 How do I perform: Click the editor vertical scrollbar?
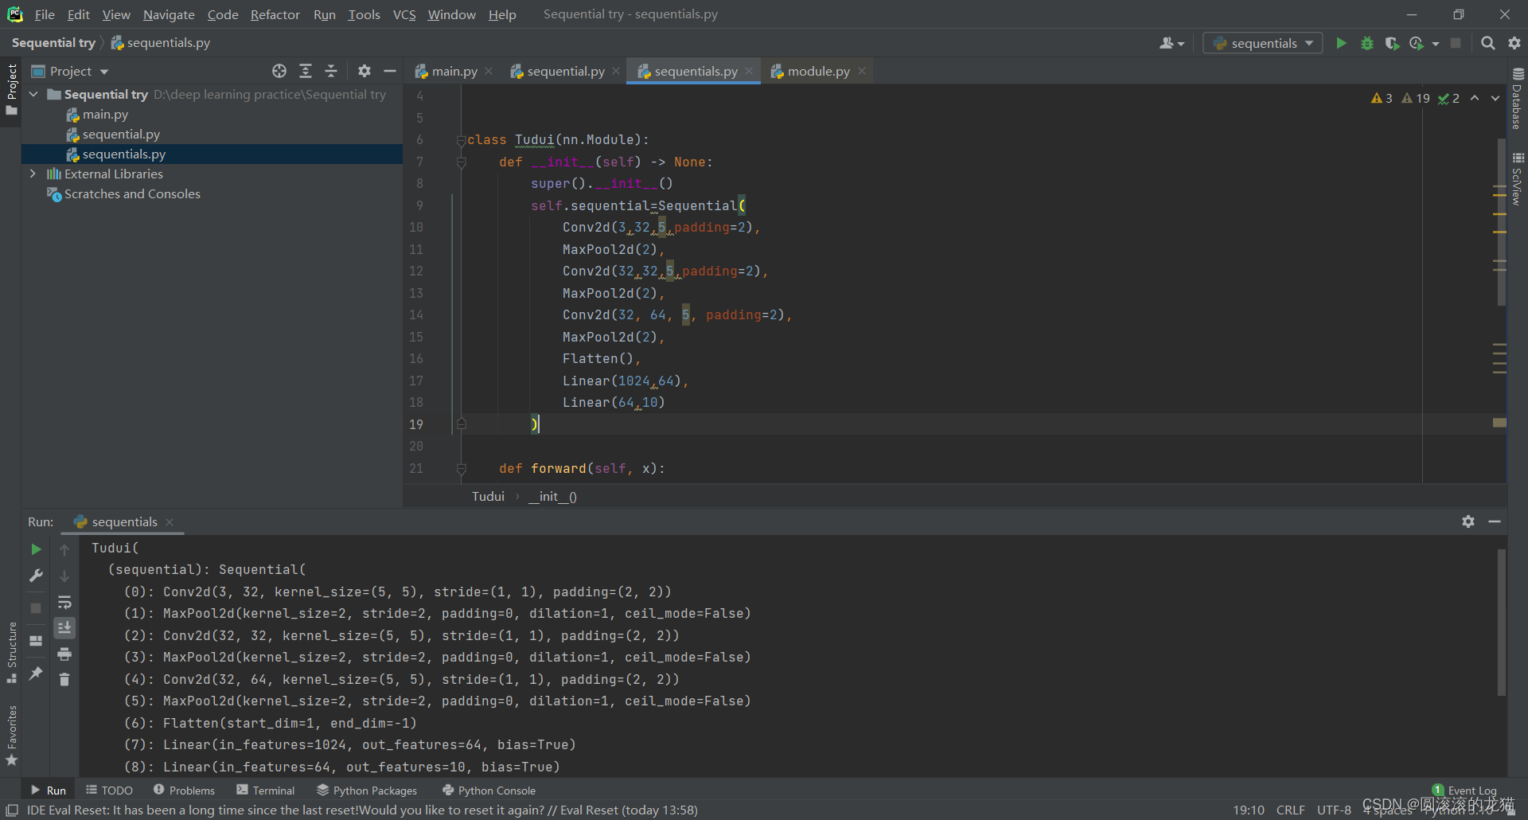[x=1501, y=223]
